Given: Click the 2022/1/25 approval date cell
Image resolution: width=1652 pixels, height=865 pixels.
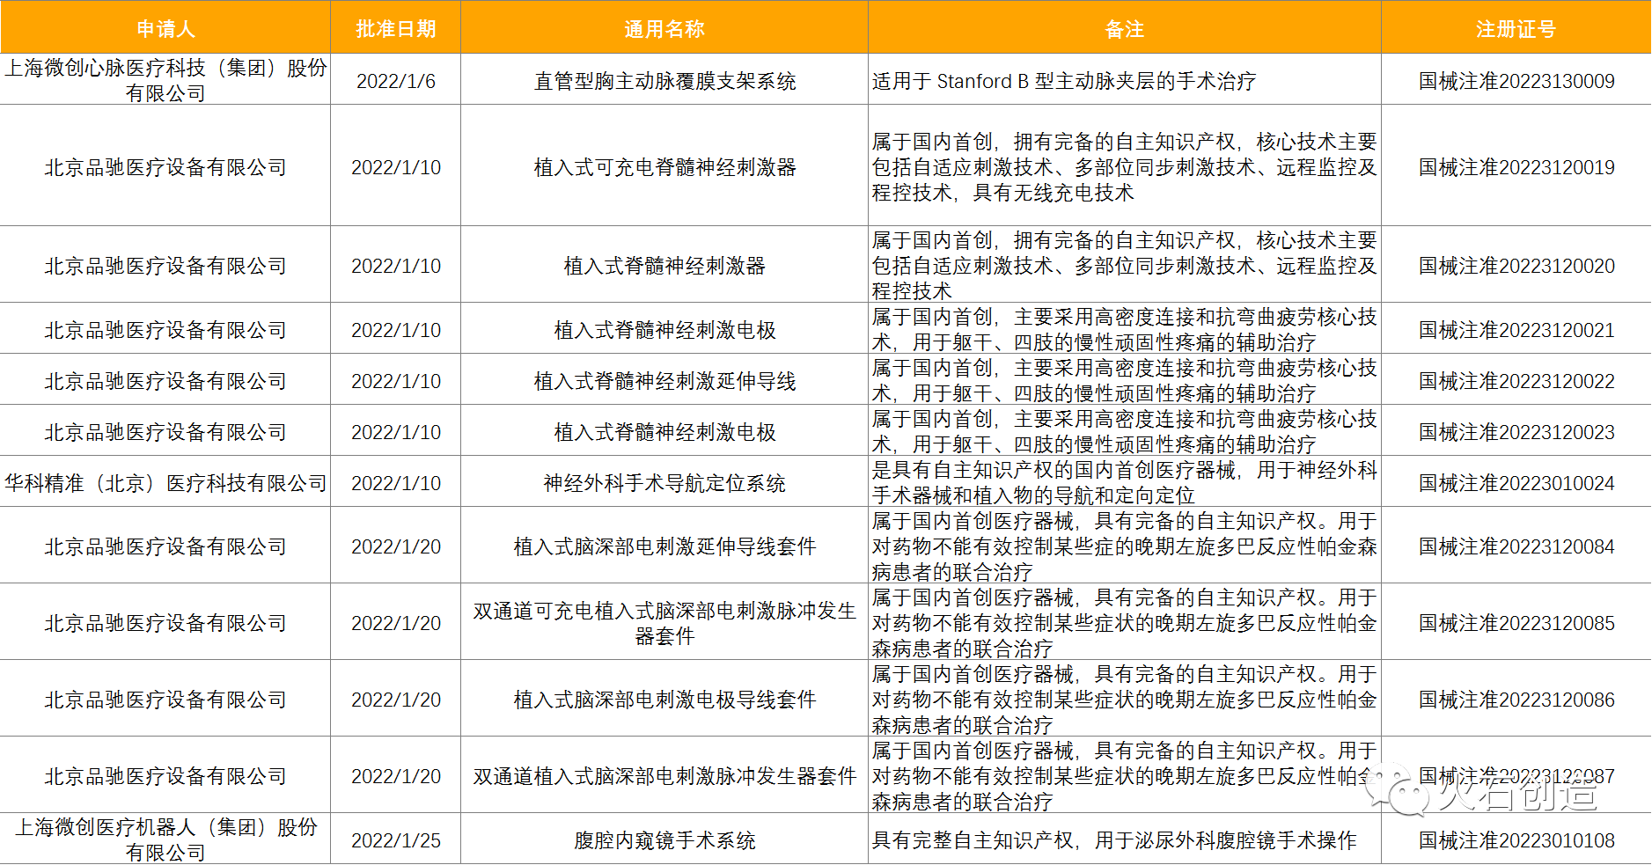Looking at the screenshot, I should tap(395, 840).
